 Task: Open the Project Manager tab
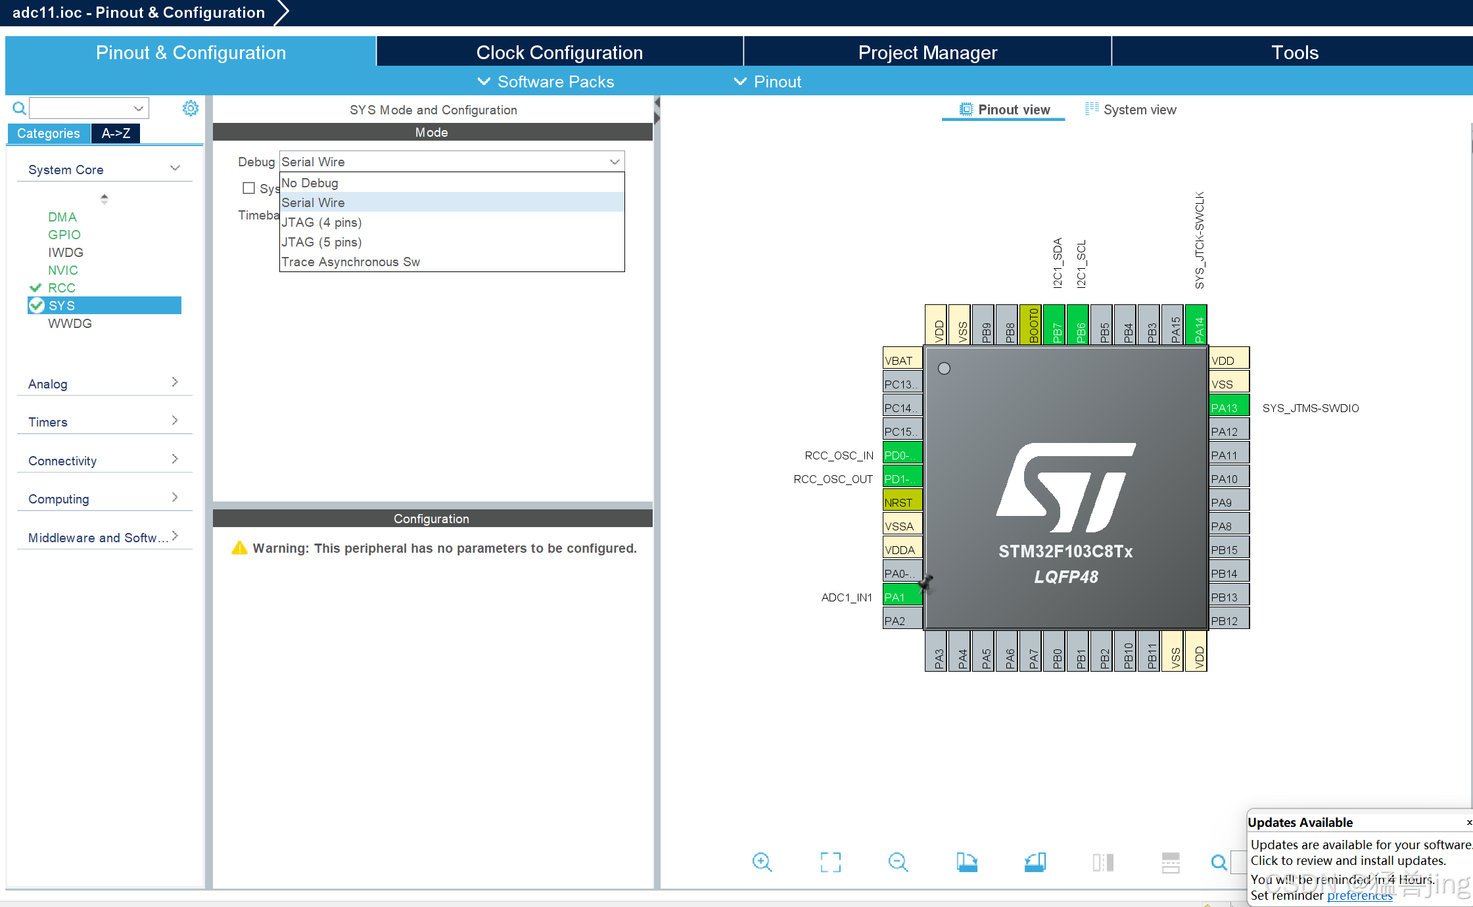click(x=927, y=52)
